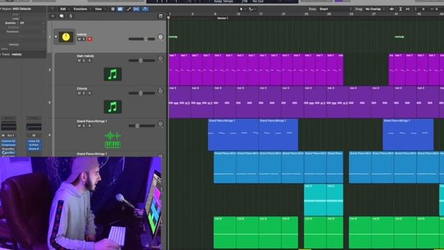Click the Grand Piano+Strings 1 waveform keyboard icon

click(112, 140)
